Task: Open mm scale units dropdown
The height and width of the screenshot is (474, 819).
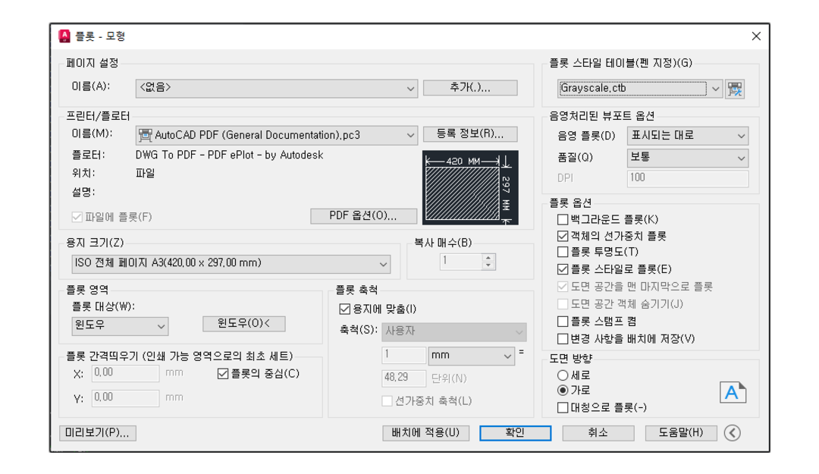Action: 471,356
